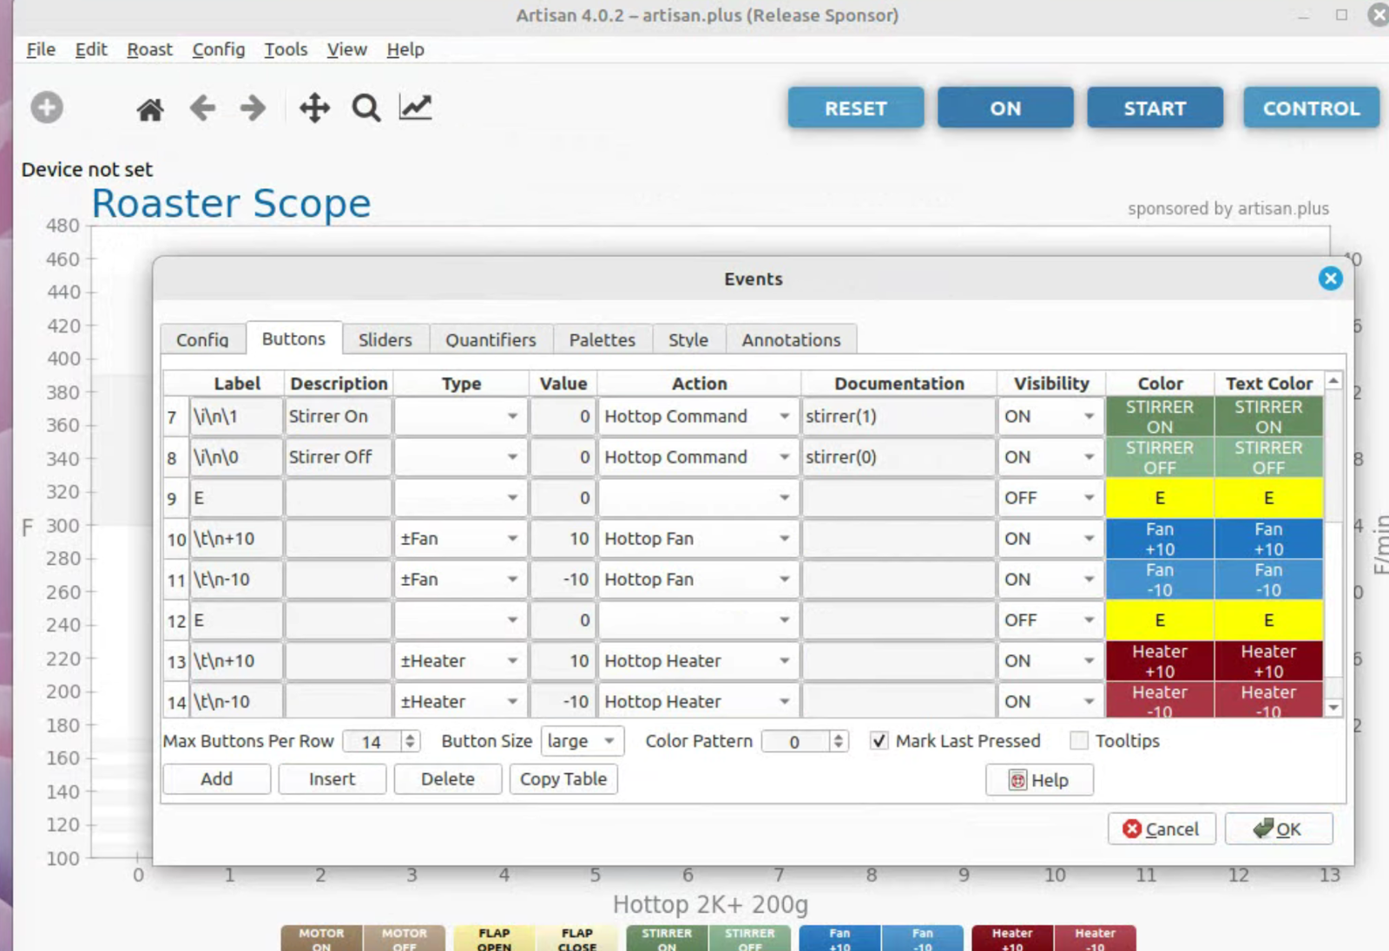Toggle the Mark Last Pressed checkbox
The height and width of the screenshot is (951, 1389).
879,741
